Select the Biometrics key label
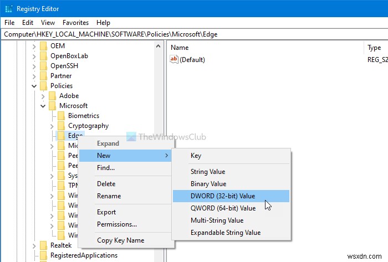This screenshot has width=388, height=262. tap(84, 116)
